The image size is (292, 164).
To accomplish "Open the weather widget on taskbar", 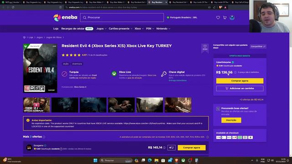I will tap(12, 160).
